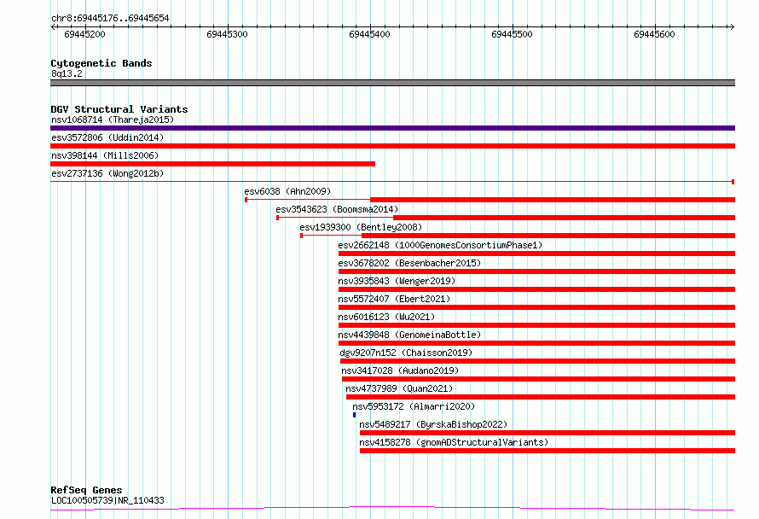Click ruler position label 69445200
This screenshot has width=759, height=519.
(x=84, y=34)
